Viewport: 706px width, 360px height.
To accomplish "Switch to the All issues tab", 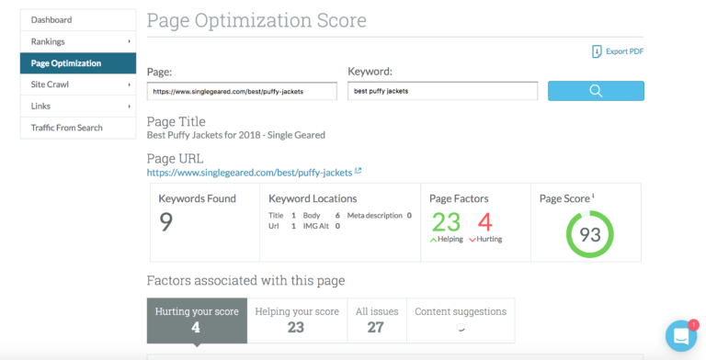I will tap(377, 321).
